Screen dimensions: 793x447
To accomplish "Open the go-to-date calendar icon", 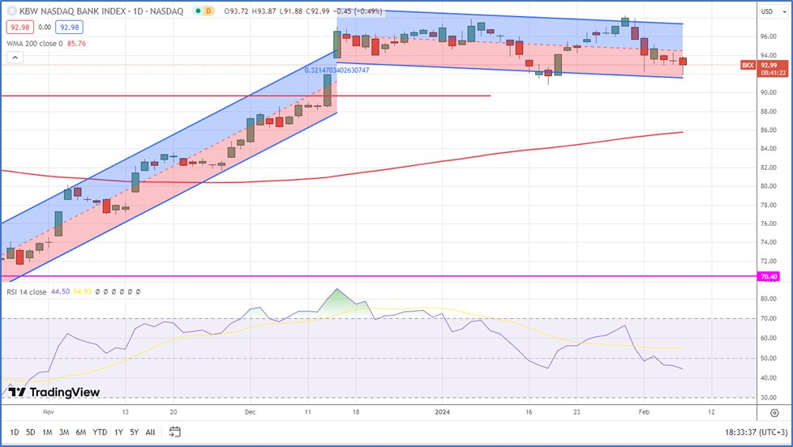I will [x=174, y=432].
